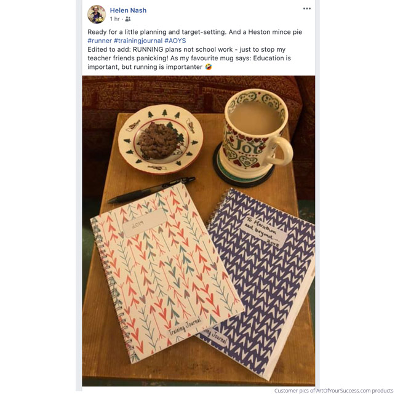Open Helen Nash's profile picture avatar
The width and height of the screenshot is (395, 395).
97,14
